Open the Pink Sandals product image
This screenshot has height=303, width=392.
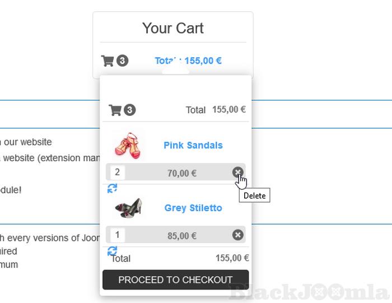point(128,145)
